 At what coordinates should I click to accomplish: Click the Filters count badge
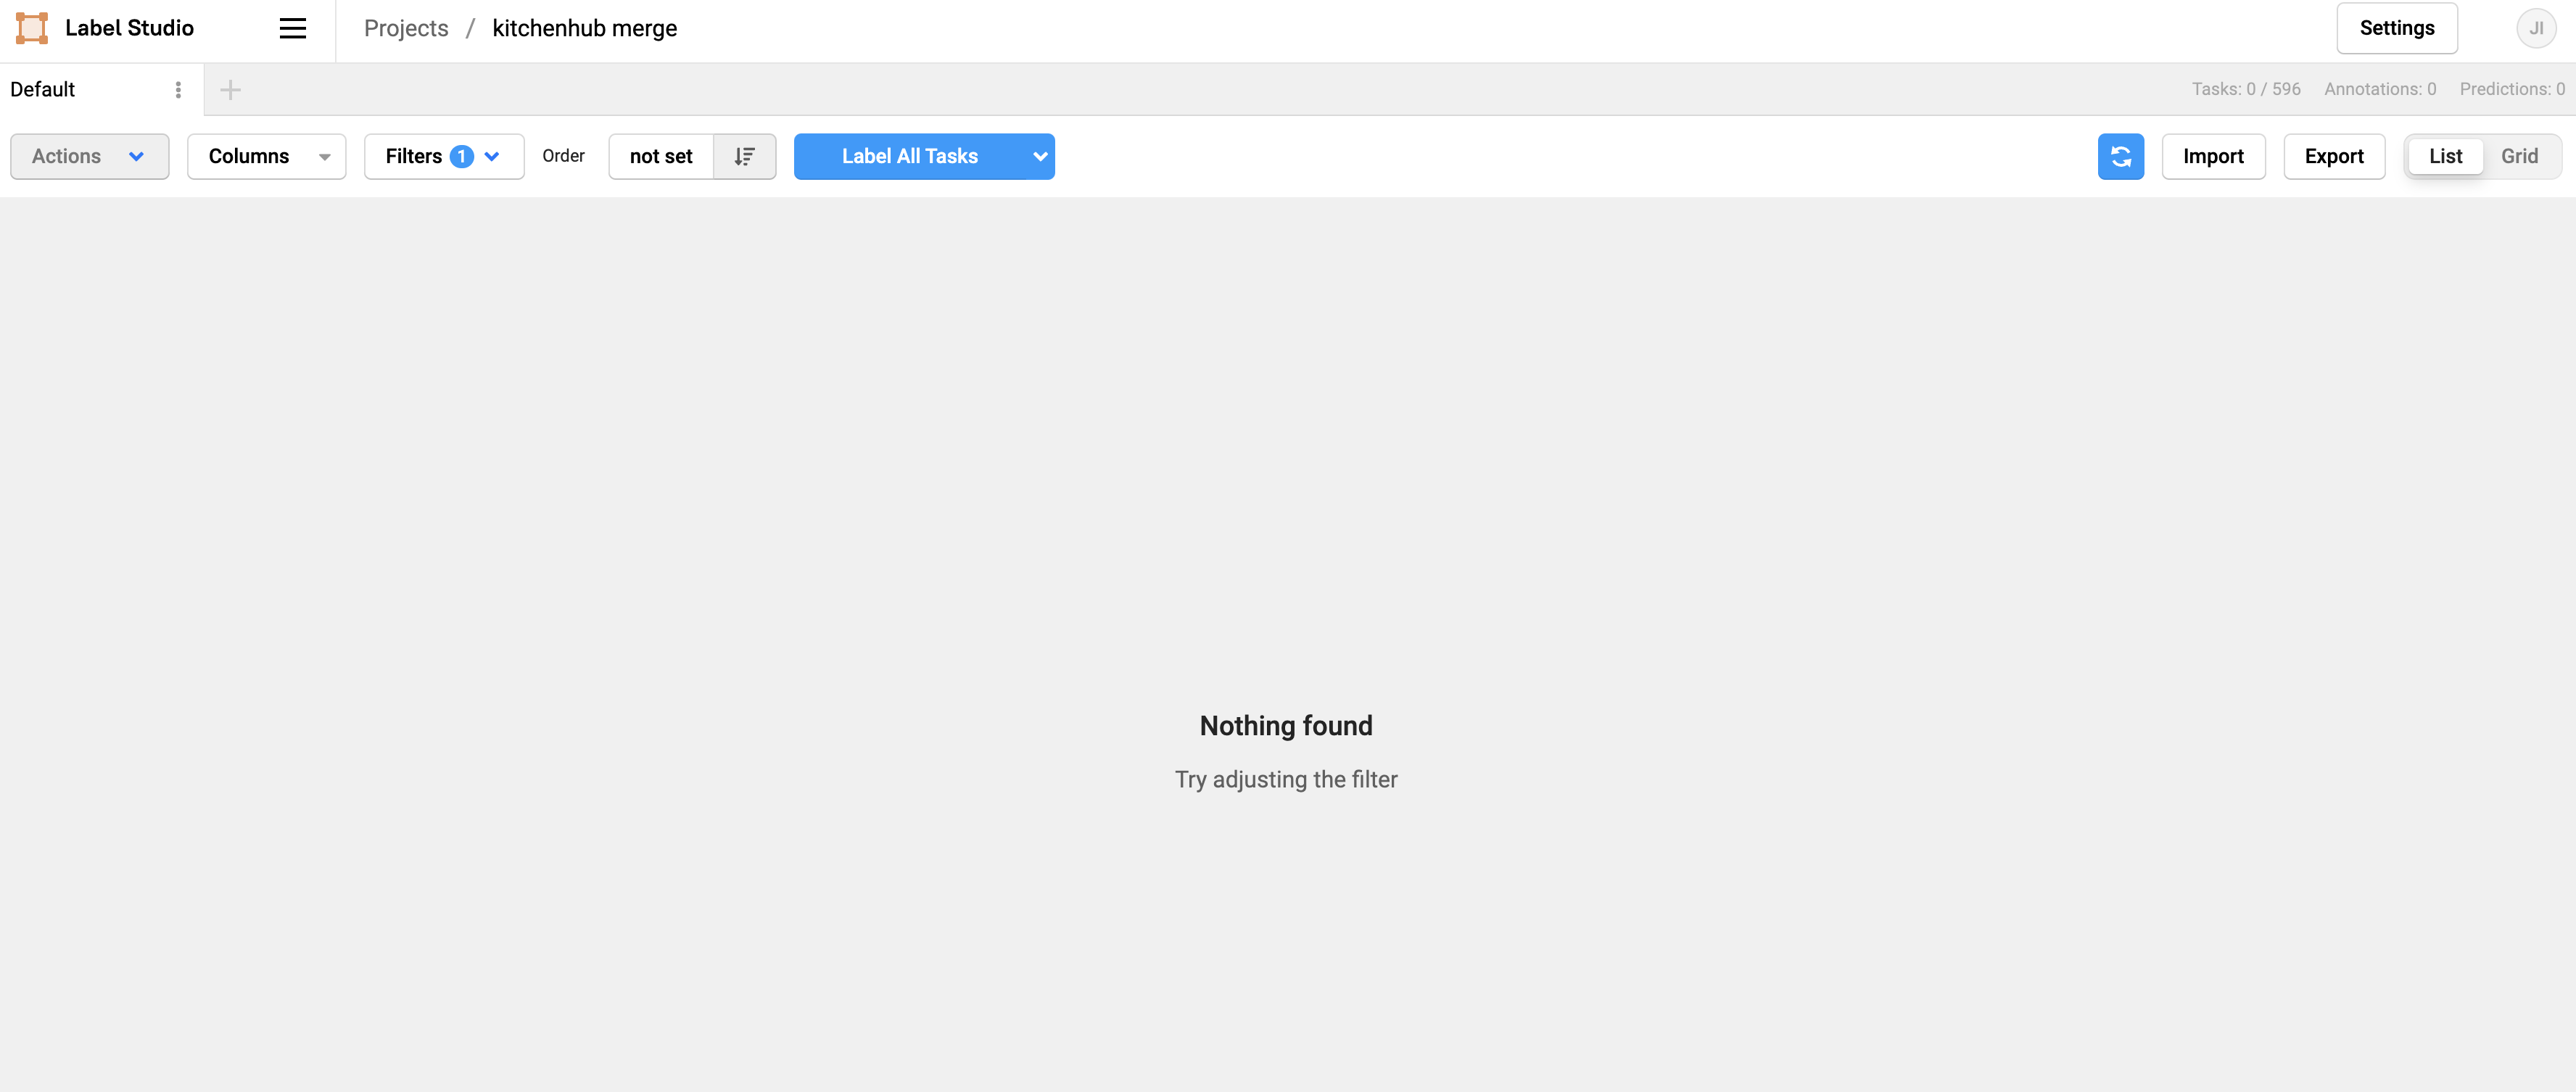pos(461,156)
